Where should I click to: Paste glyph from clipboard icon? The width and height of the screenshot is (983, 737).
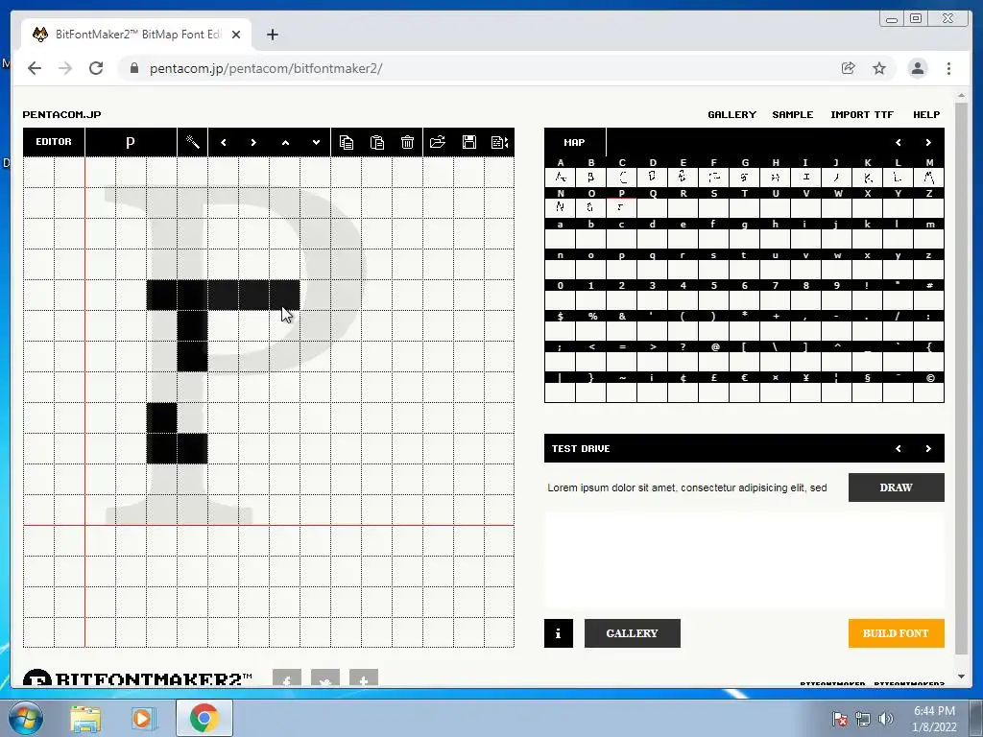(376, 142)
